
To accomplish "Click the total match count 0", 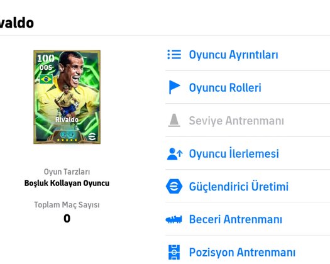I will 67,219.
